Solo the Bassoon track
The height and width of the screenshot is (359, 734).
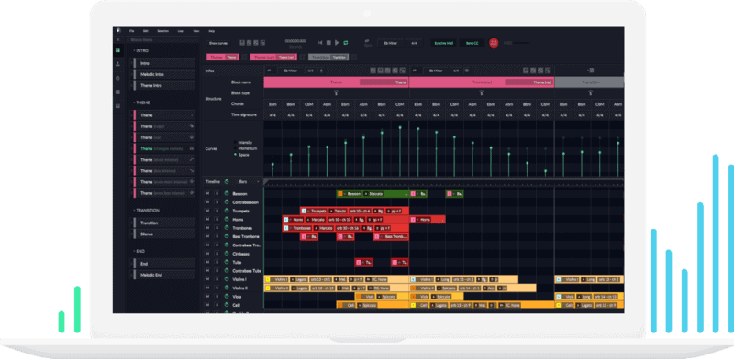(x=217, y=193)
